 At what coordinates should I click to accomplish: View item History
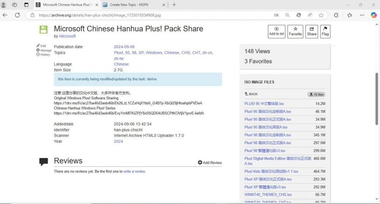[43, 55]
